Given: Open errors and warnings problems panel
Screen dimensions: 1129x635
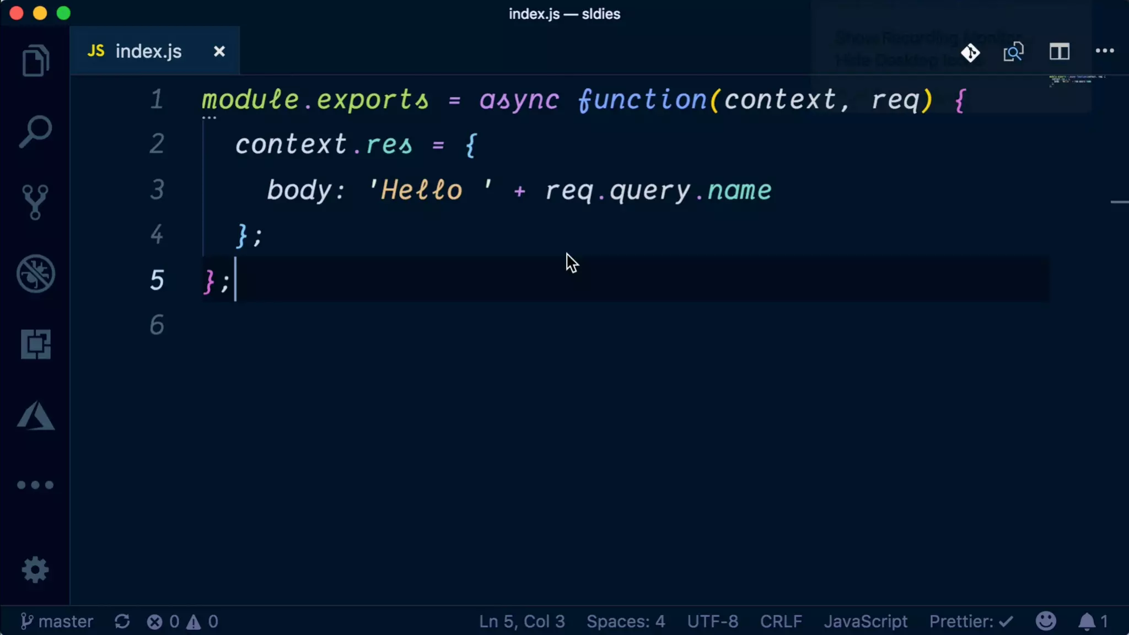Looking at the screenshot, I should pos(182,621).
